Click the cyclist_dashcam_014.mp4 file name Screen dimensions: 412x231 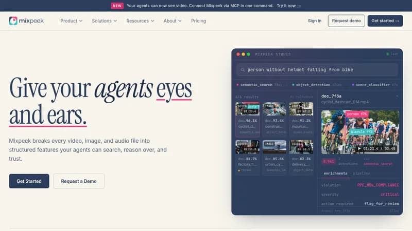click(345, 102)
